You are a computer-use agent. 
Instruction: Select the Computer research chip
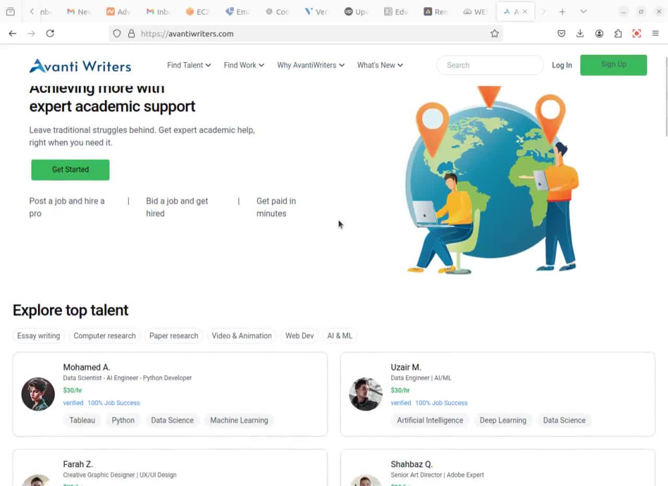(104, 336)
